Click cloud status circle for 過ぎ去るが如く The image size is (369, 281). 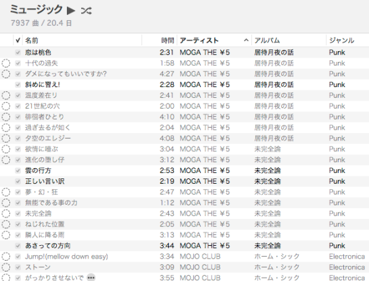click(6, 128)
